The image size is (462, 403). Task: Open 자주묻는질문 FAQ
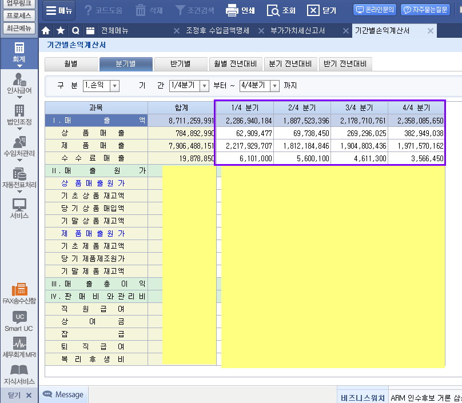click(x=425, y=10)
